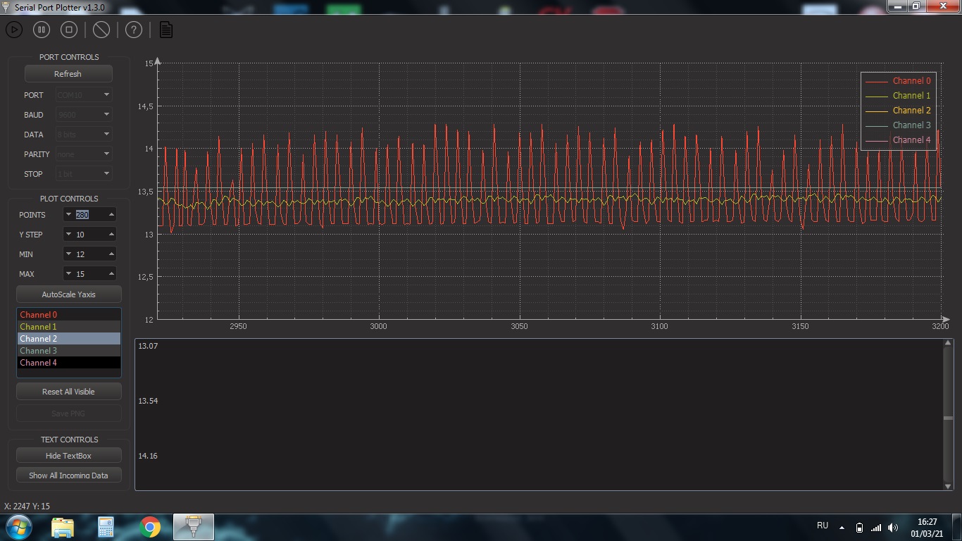Click the clear (slashed circle) icon
The width and height of the screenshot is (962, 541).
(101, 30)
